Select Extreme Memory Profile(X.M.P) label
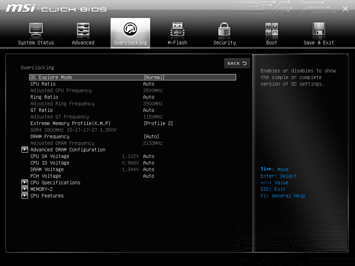The height and width of the screenshot is (266, 355). 70,123
